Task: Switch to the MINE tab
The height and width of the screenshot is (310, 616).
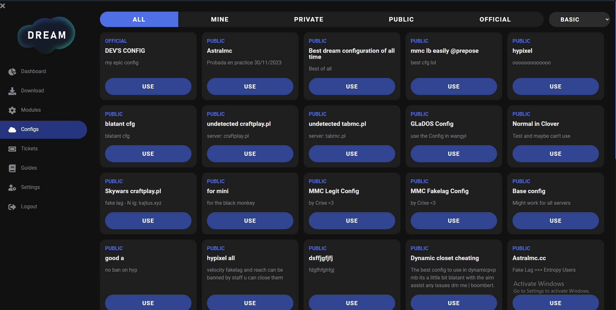Action: coord(220,19)
